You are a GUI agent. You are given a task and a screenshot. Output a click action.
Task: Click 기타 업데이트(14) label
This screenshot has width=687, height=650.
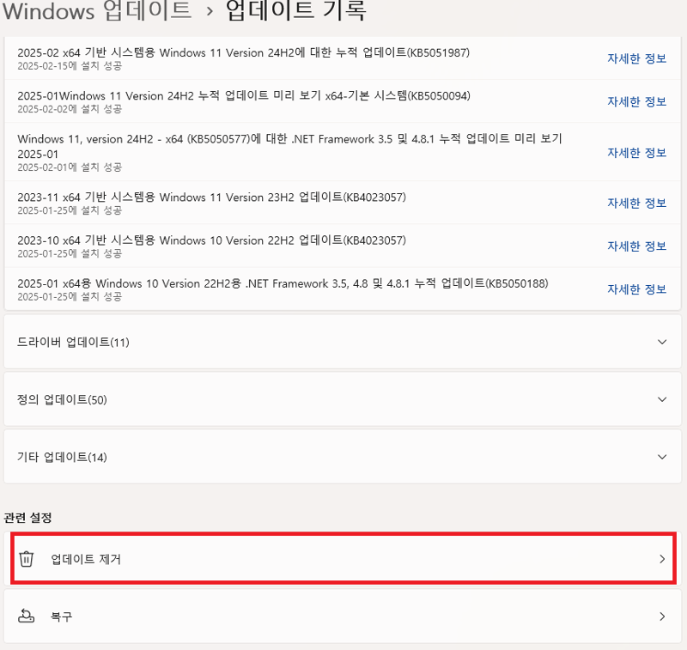(x=62, y=457)
